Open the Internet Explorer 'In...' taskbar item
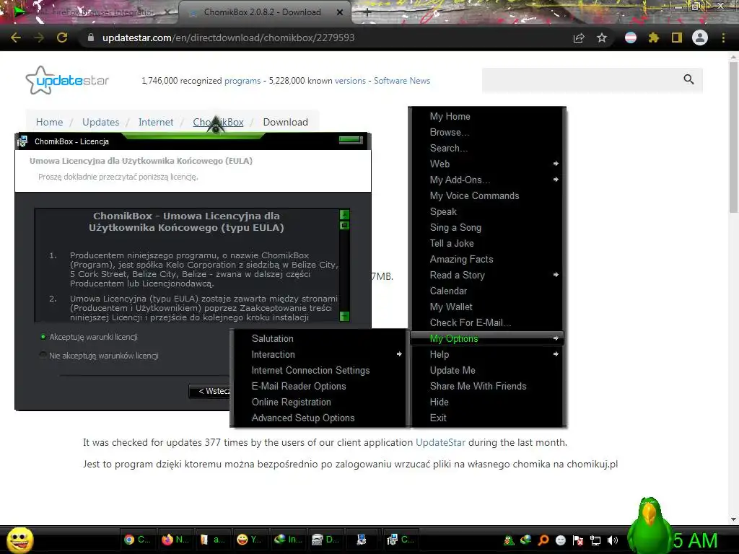 coord(287,540)
